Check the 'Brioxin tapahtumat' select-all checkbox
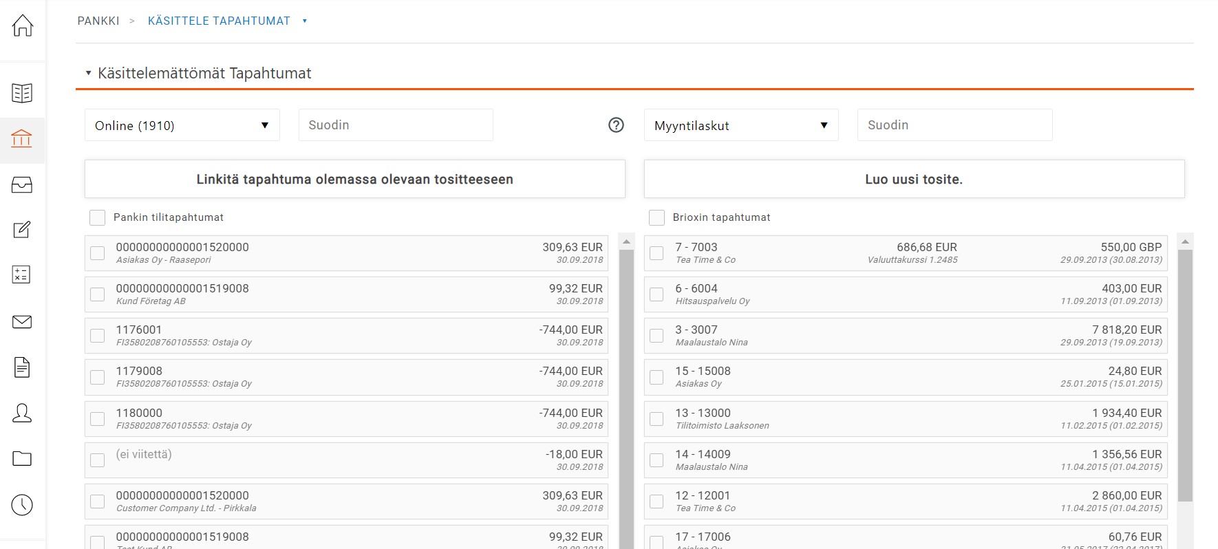The image size is (1218, 549). pyautogui.click(x=657, y=217)
